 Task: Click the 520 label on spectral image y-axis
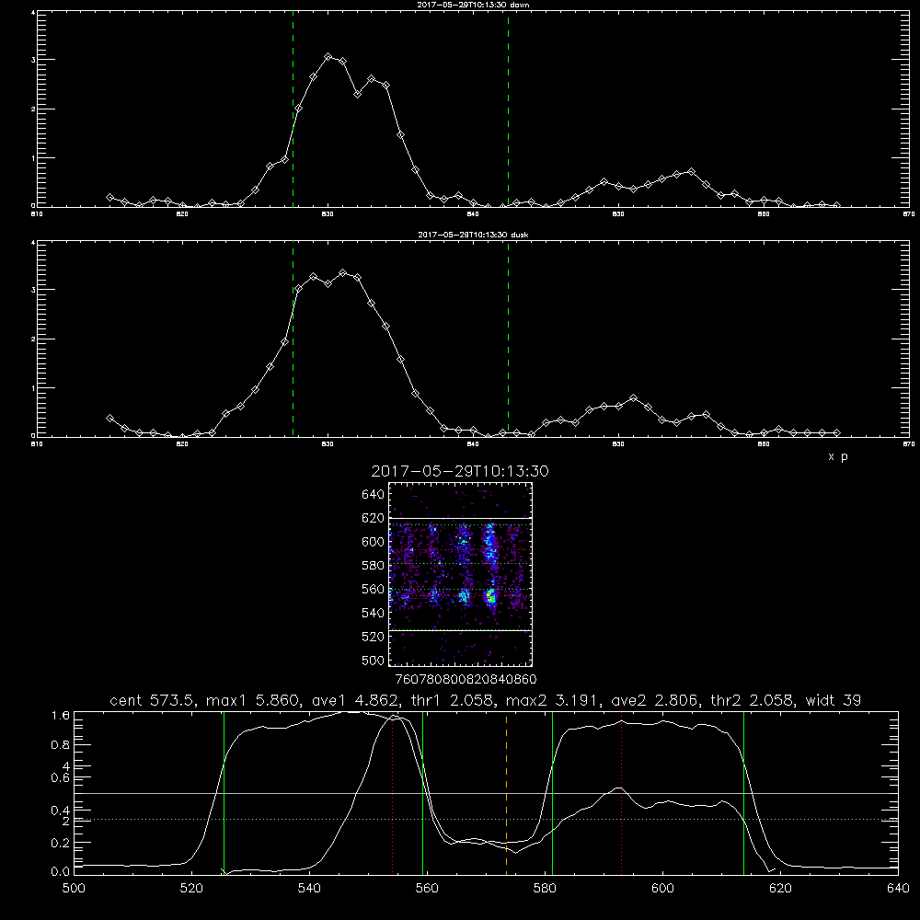tap(374, 637)
